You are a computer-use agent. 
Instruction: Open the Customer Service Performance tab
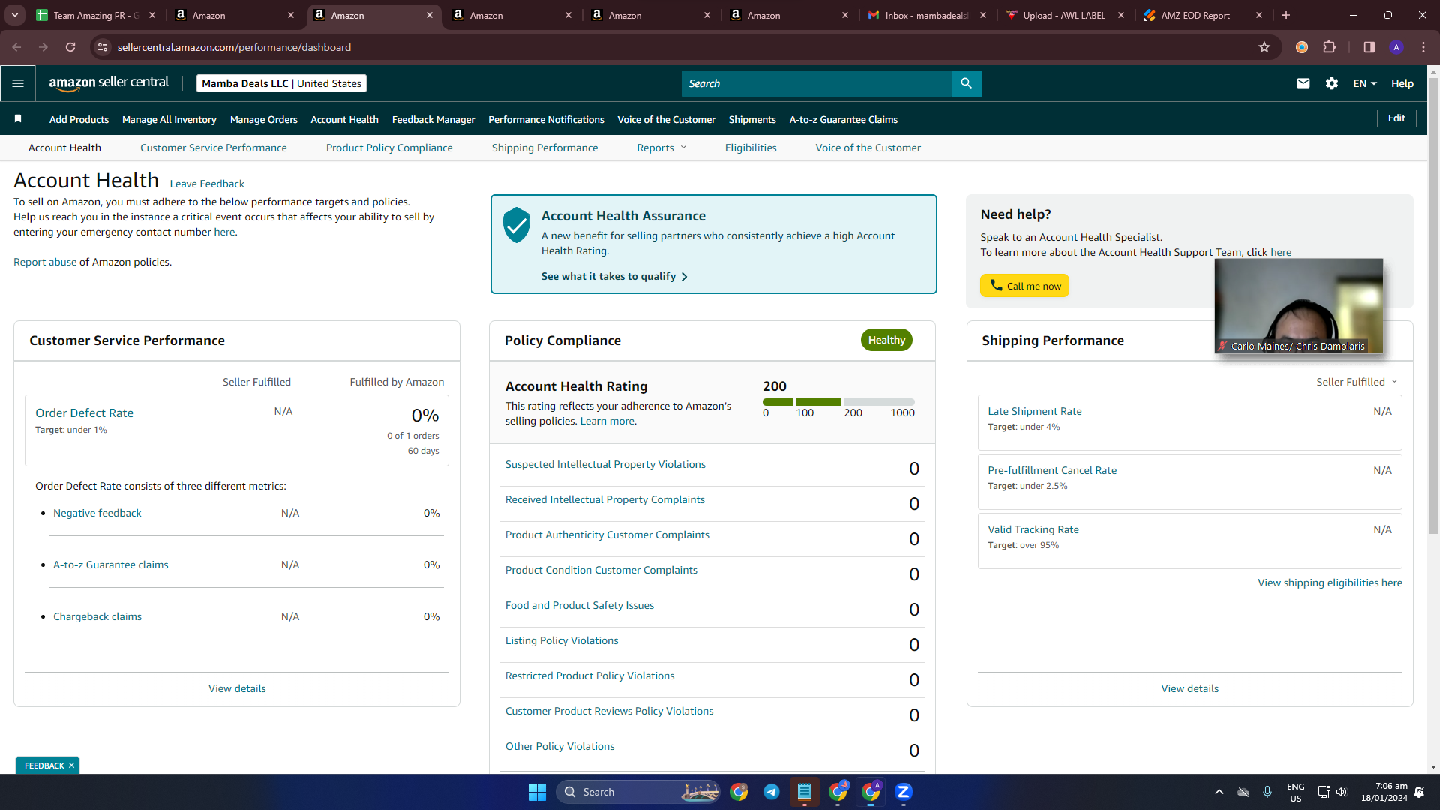click(x=214, y=148)
